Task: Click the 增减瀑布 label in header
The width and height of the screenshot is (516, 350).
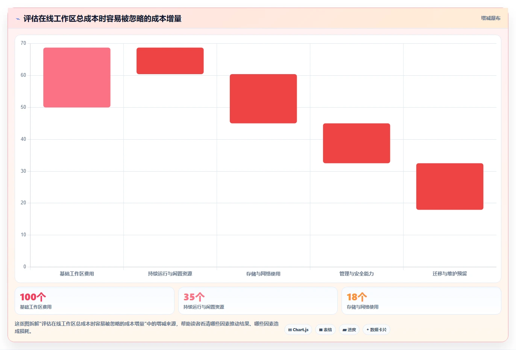Action: click(490, 18)
